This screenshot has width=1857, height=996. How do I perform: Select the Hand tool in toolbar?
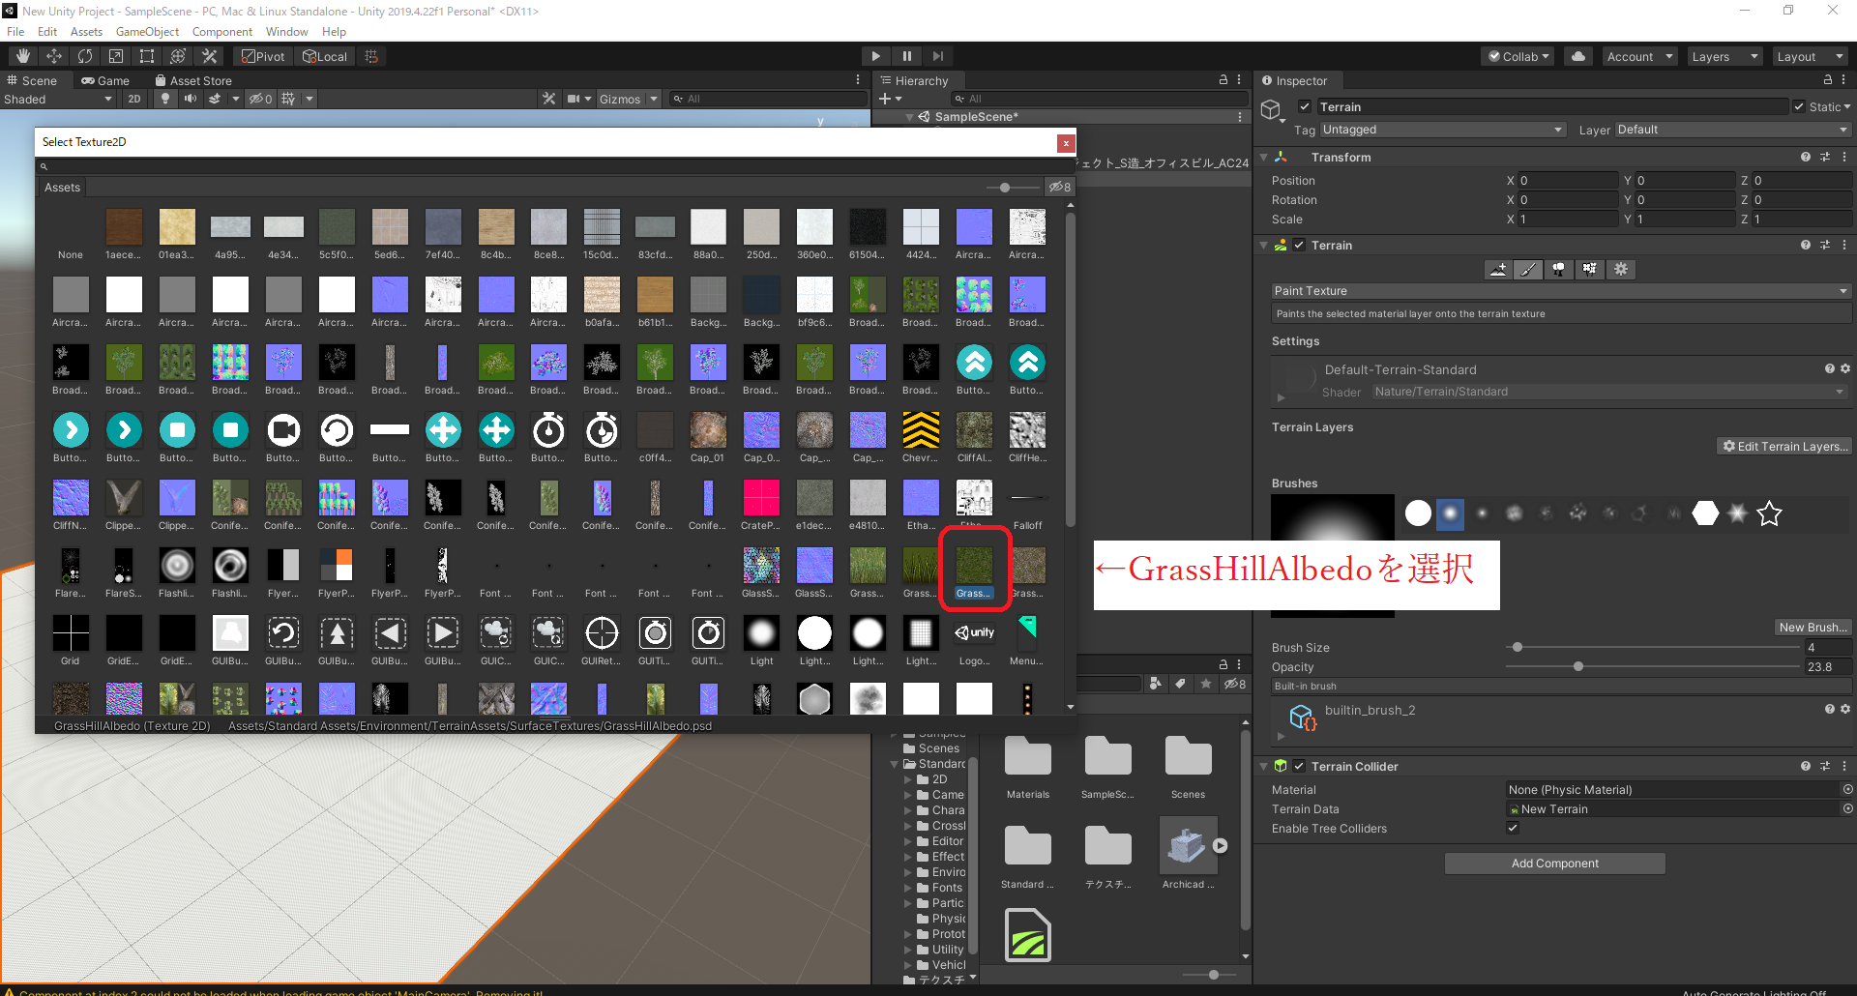(x=23, y=56)
